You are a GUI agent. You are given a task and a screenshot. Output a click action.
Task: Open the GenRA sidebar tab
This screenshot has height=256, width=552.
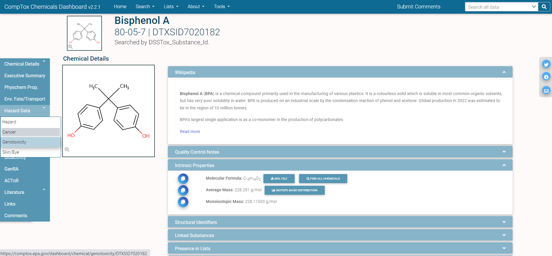[11, 169]
